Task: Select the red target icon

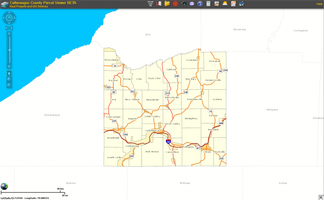Action: (x=175, y=4)
